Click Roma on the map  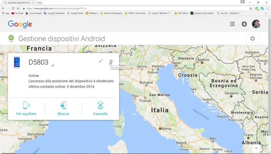tap(165, 129)
